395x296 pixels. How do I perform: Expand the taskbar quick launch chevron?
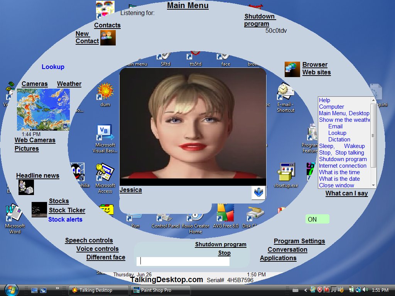(x=57, y=288)
